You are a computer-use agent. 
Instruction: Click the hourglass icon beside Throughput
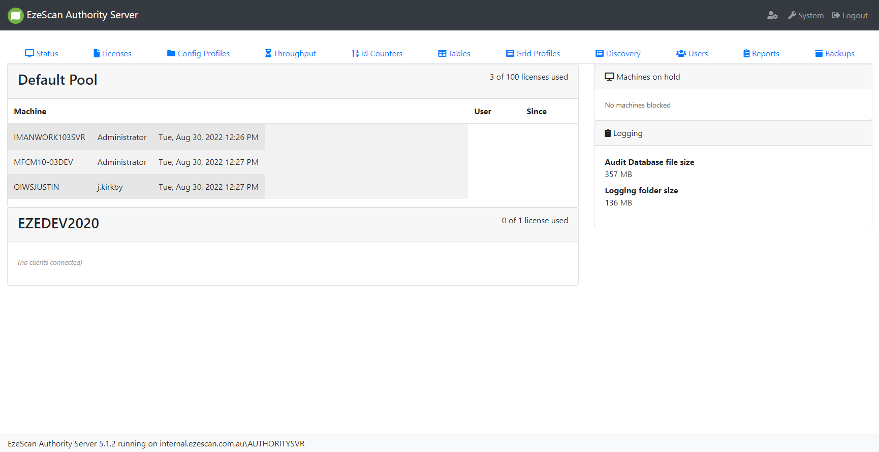(268, 54)
